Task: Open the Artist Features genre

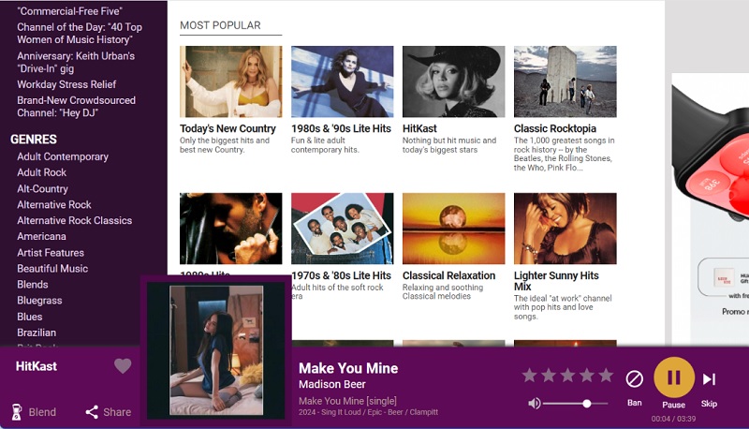Action: coord(51,253)
